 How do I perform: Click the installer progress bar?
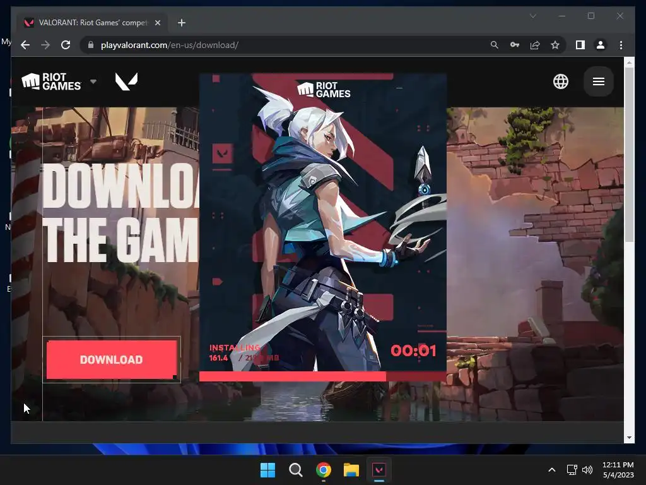coord(322,376)
